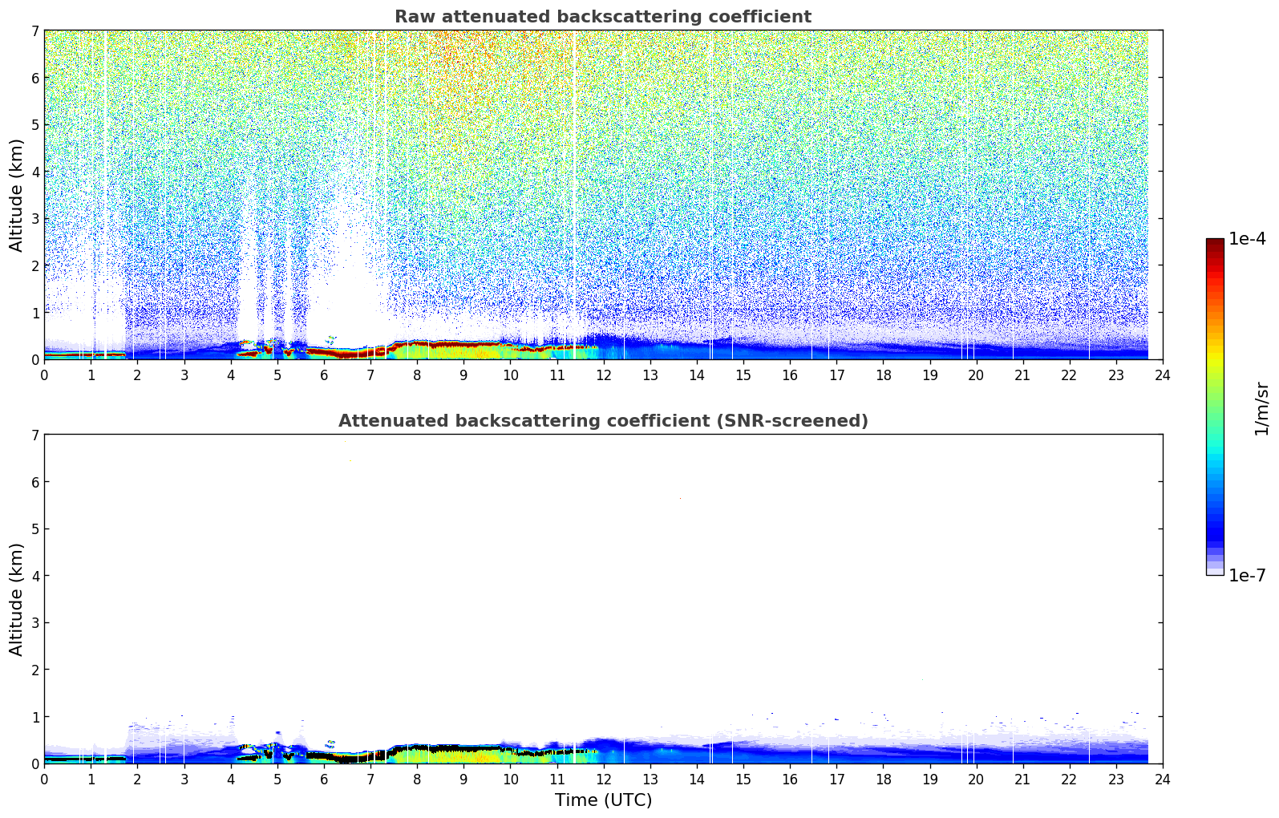Viewport: 1279px width, 818px height.
Task: Click tick label 24 on the lower time axis
Action: [1163, 780]
